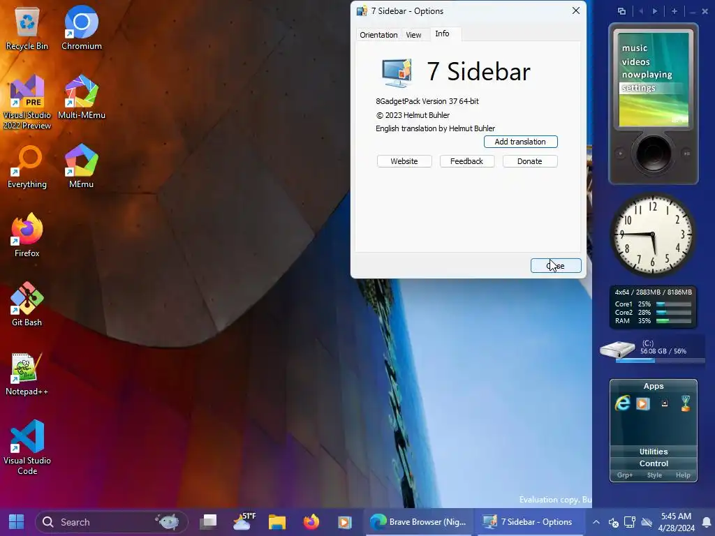Open the View tab
715x536 pixels.
pos(413,35)
